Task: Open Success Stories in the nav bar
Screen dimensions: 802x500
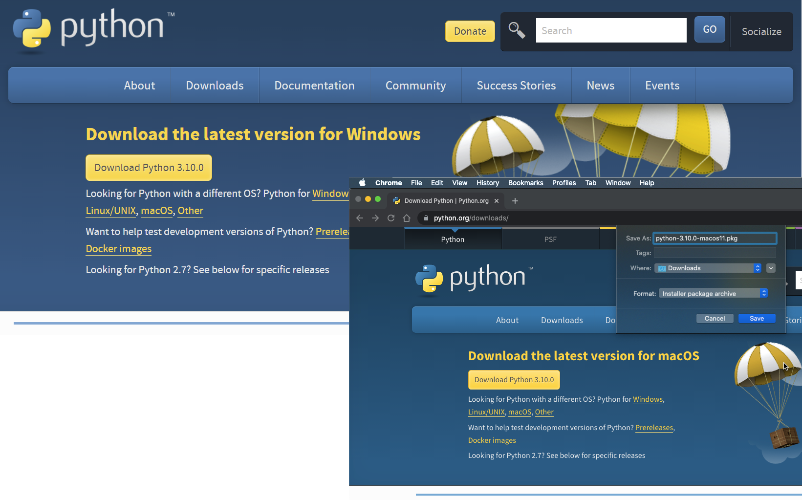Action: point(516,86)
